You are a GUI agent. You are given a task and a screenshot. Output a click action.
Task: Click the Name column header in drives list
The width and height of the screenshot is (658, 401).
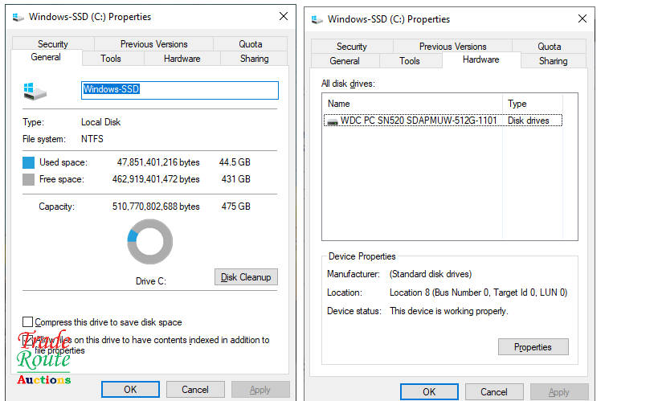pyautogui.click(x=412, y=104)
